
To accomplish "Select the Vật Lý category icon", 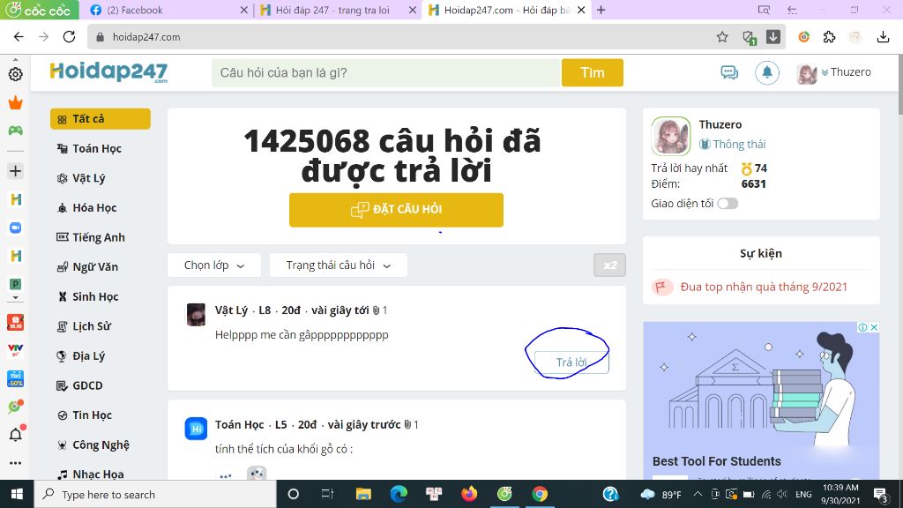I will [63, 178].
